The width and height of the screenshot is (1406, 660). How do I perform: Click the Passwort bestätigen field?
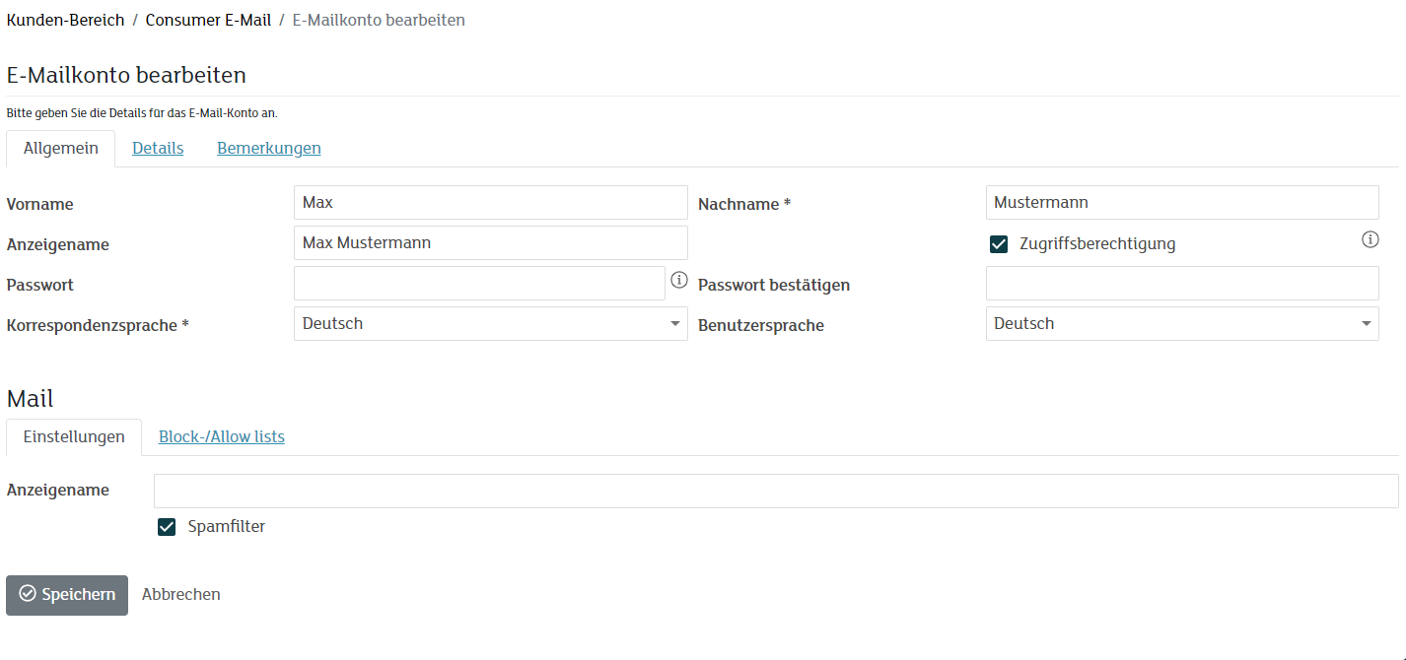[1182, 284]
